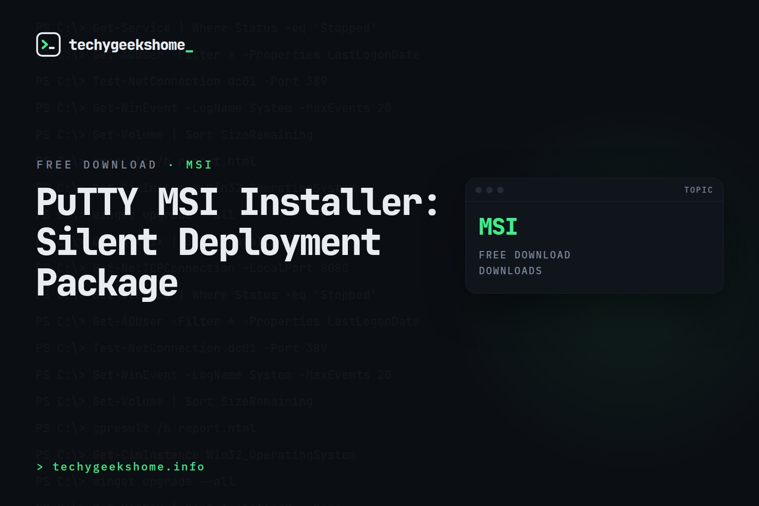Click the "DOWNLOADS" text in the topic card

click(510, 271)
